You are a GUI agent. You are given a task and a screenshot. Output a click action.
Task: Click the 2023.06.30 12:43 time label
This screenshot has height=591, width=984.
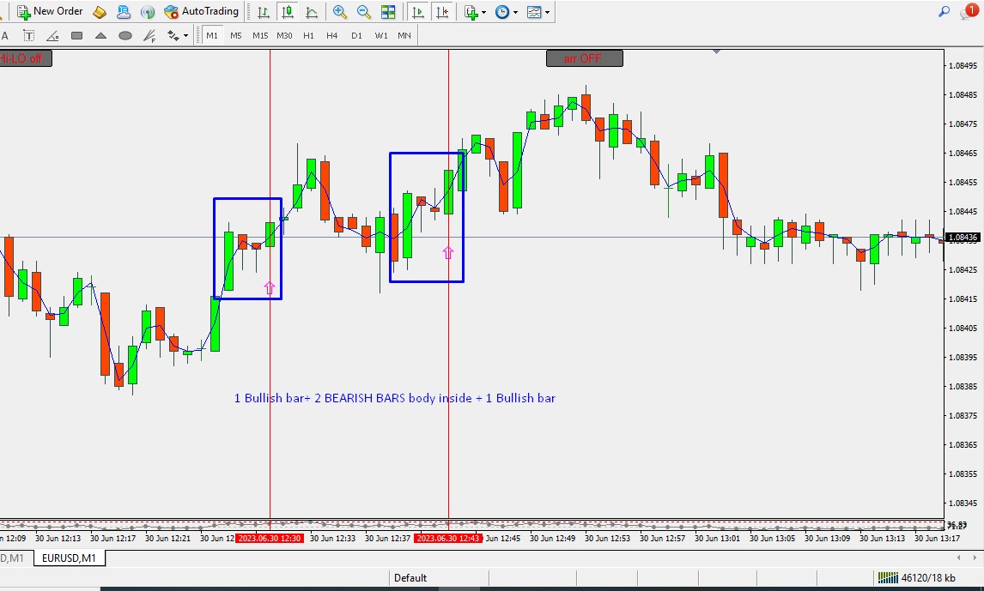click(x=448, y=539)
